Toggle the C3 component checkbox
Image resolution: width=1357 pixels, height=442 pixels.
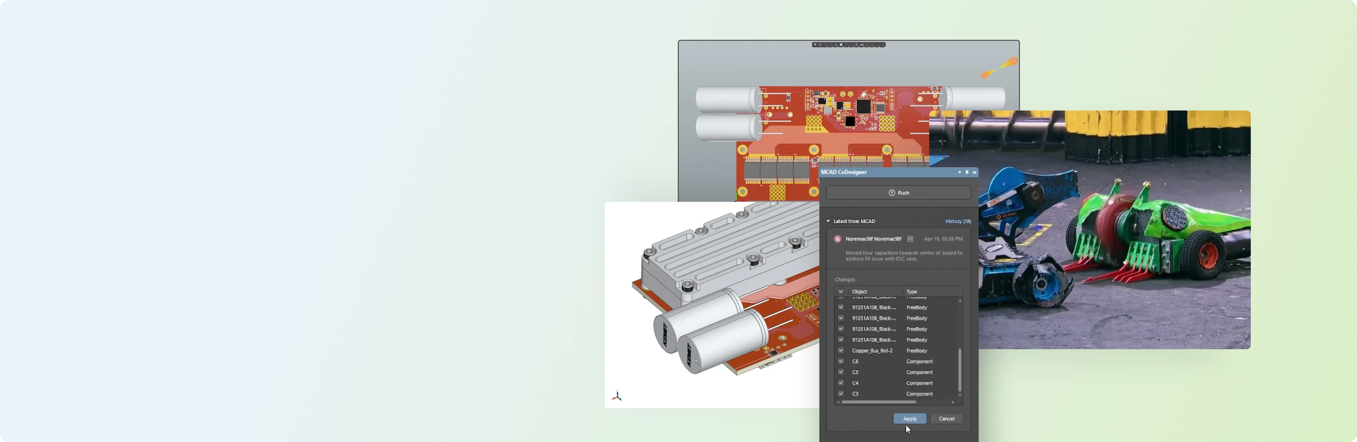pos(841,394)
